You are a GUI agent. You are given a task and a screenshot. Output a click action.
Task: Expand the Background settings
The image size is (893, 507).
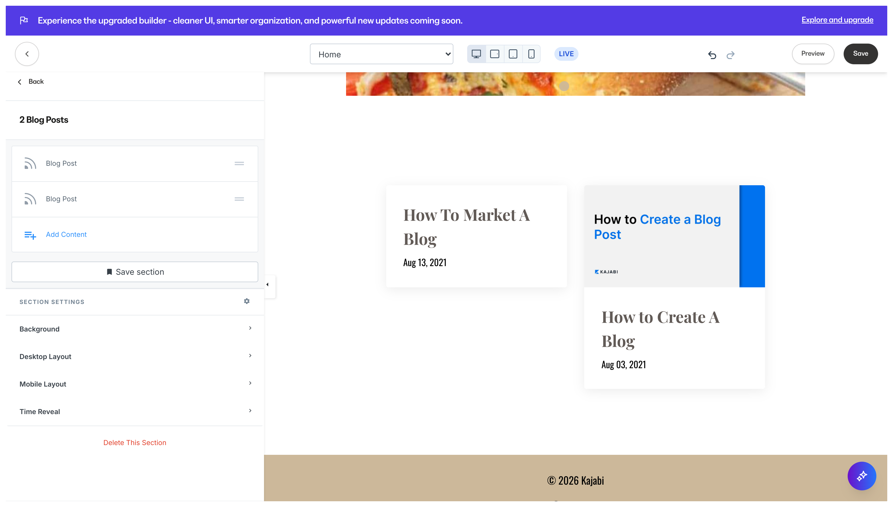tap(135, 329)
